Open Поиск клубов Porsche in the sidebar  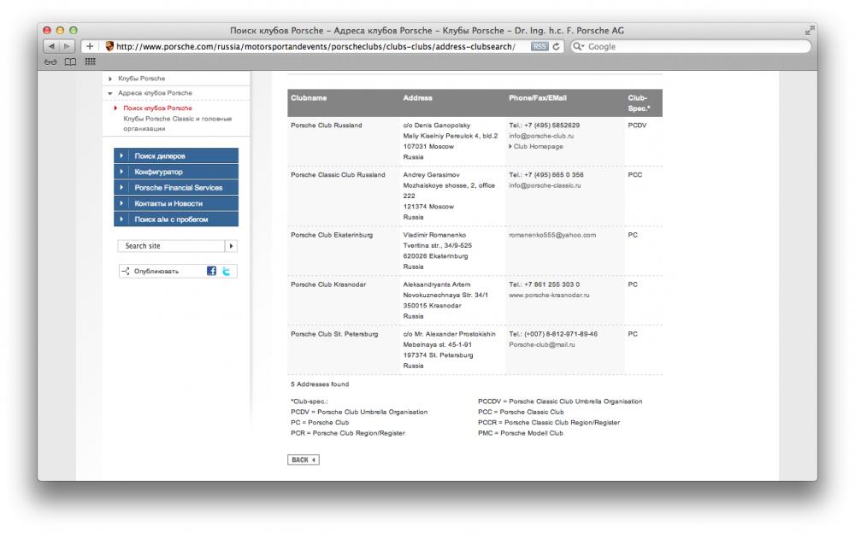point(157,108)
